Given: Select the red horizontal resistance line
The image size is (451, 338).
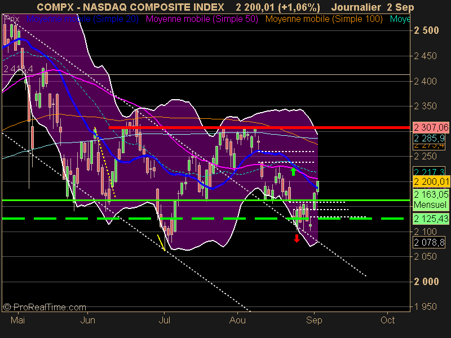Looking at the screenshot, I should coord(259,127).
